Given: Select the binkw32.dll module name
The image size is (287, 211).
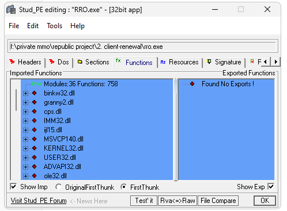Looking at the screenshot, I should pos(59,93).
